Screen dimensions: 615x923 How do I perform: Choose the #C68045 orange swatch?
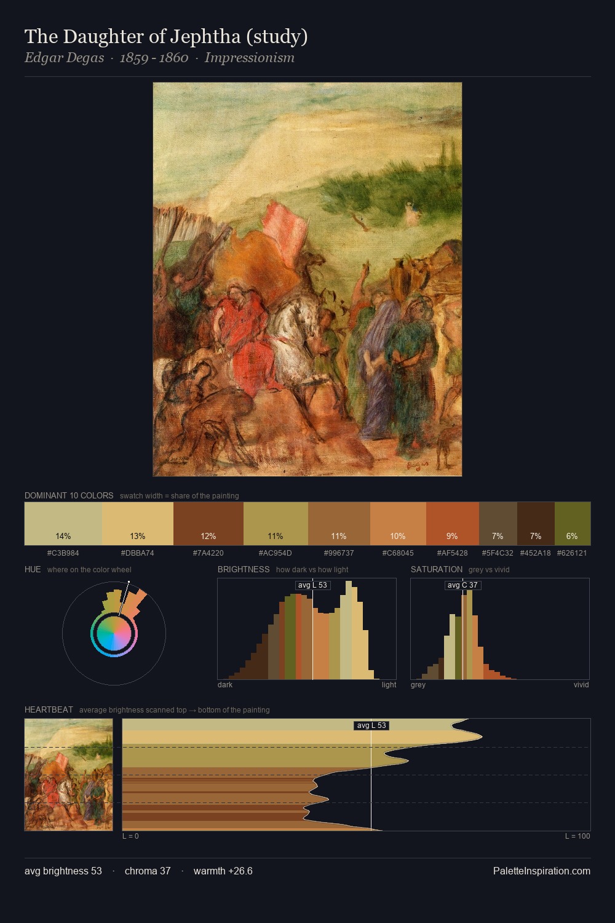click(x=398, y=524)
